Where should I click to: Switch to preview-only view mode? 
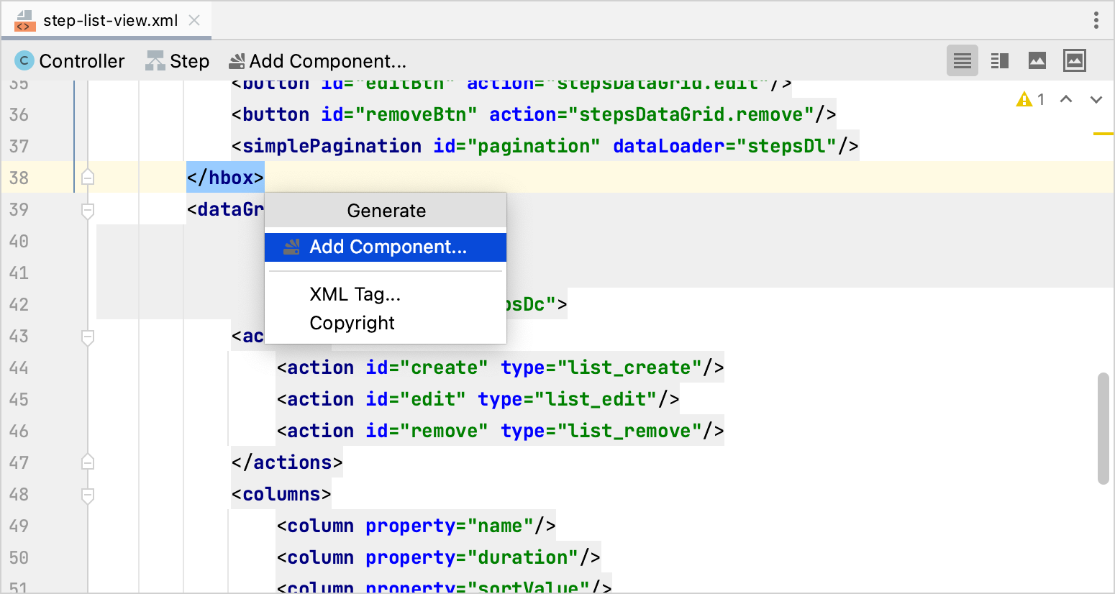(x=1037, y=61)
